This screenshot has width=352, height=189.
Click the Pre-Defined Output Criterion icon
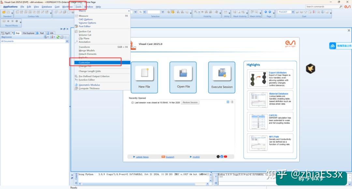pyautogui.click(x=76, y=76)
